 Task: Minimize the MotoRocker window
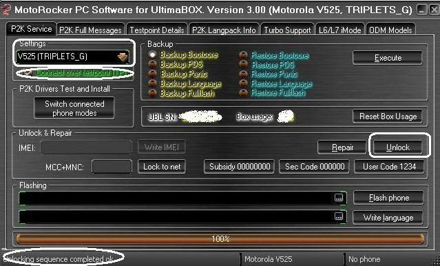click(x=421, y=10)
